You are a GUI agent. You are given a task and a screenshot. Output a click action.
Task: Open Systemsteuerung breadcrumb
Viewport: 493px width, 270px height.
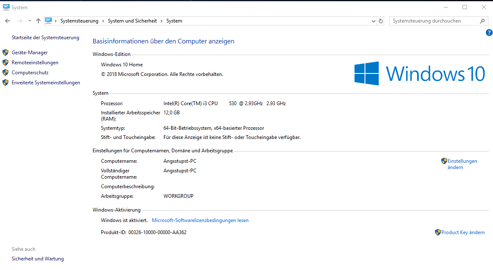point(79,21)
